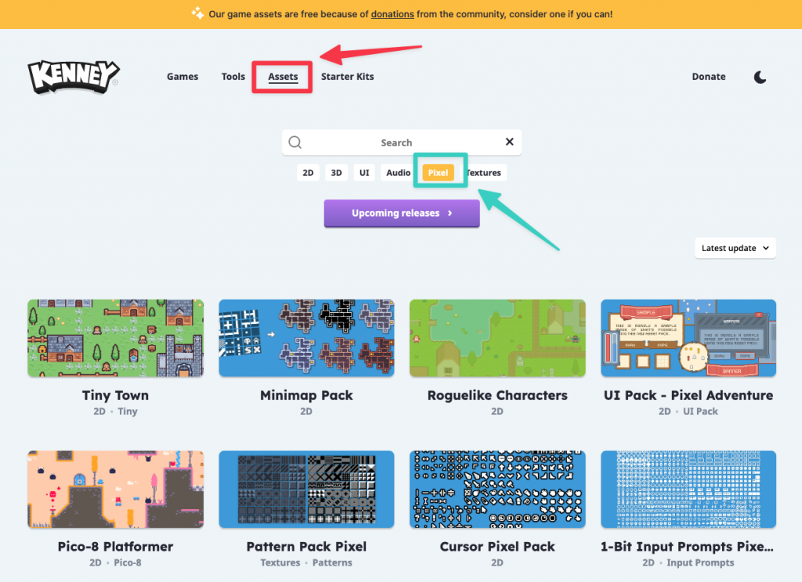Click the Kenney logo

tap(74, 77)
